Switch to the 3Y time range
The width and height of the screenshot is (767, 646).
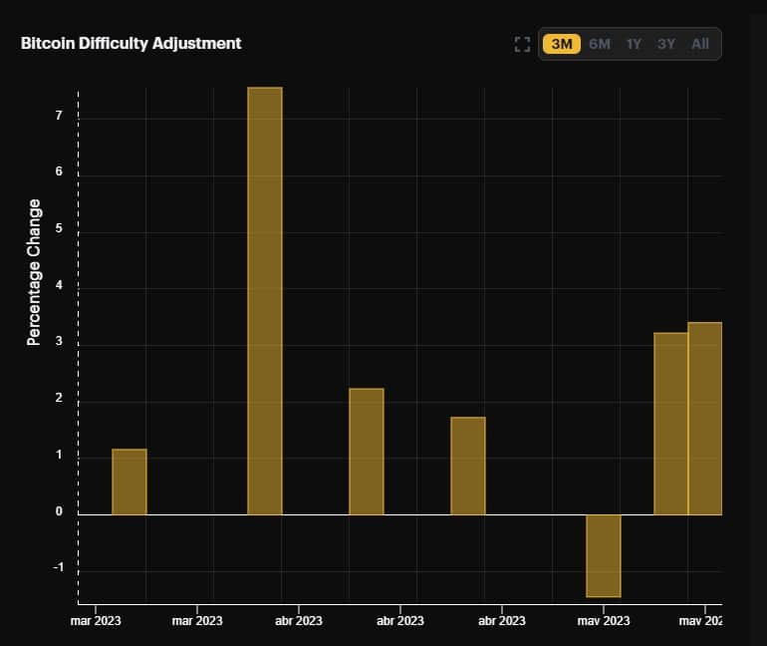point(666,44)
